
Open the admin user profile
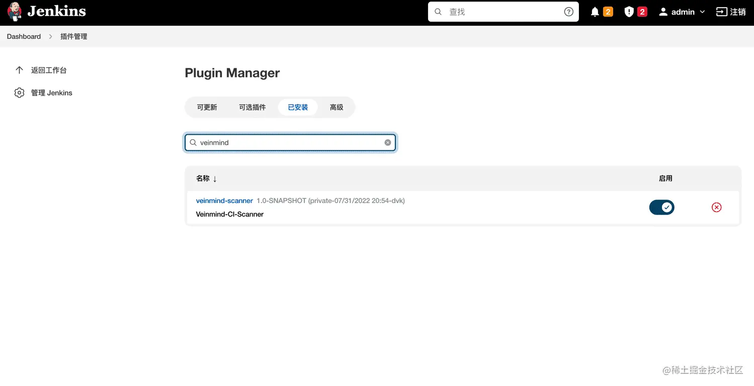tap(677, 12)
